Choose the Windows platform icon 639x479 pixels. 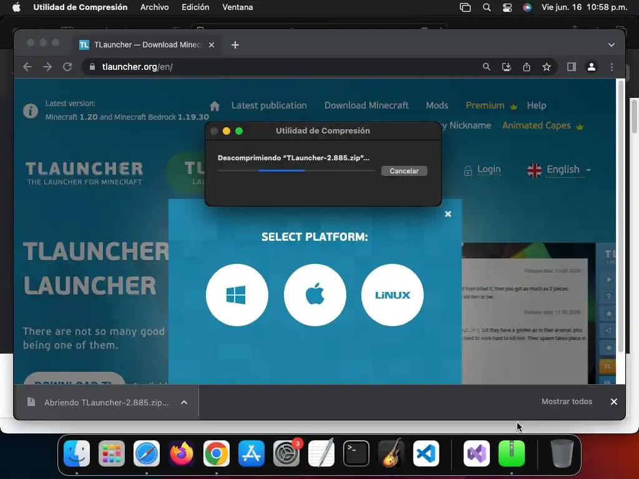[237, 295]
